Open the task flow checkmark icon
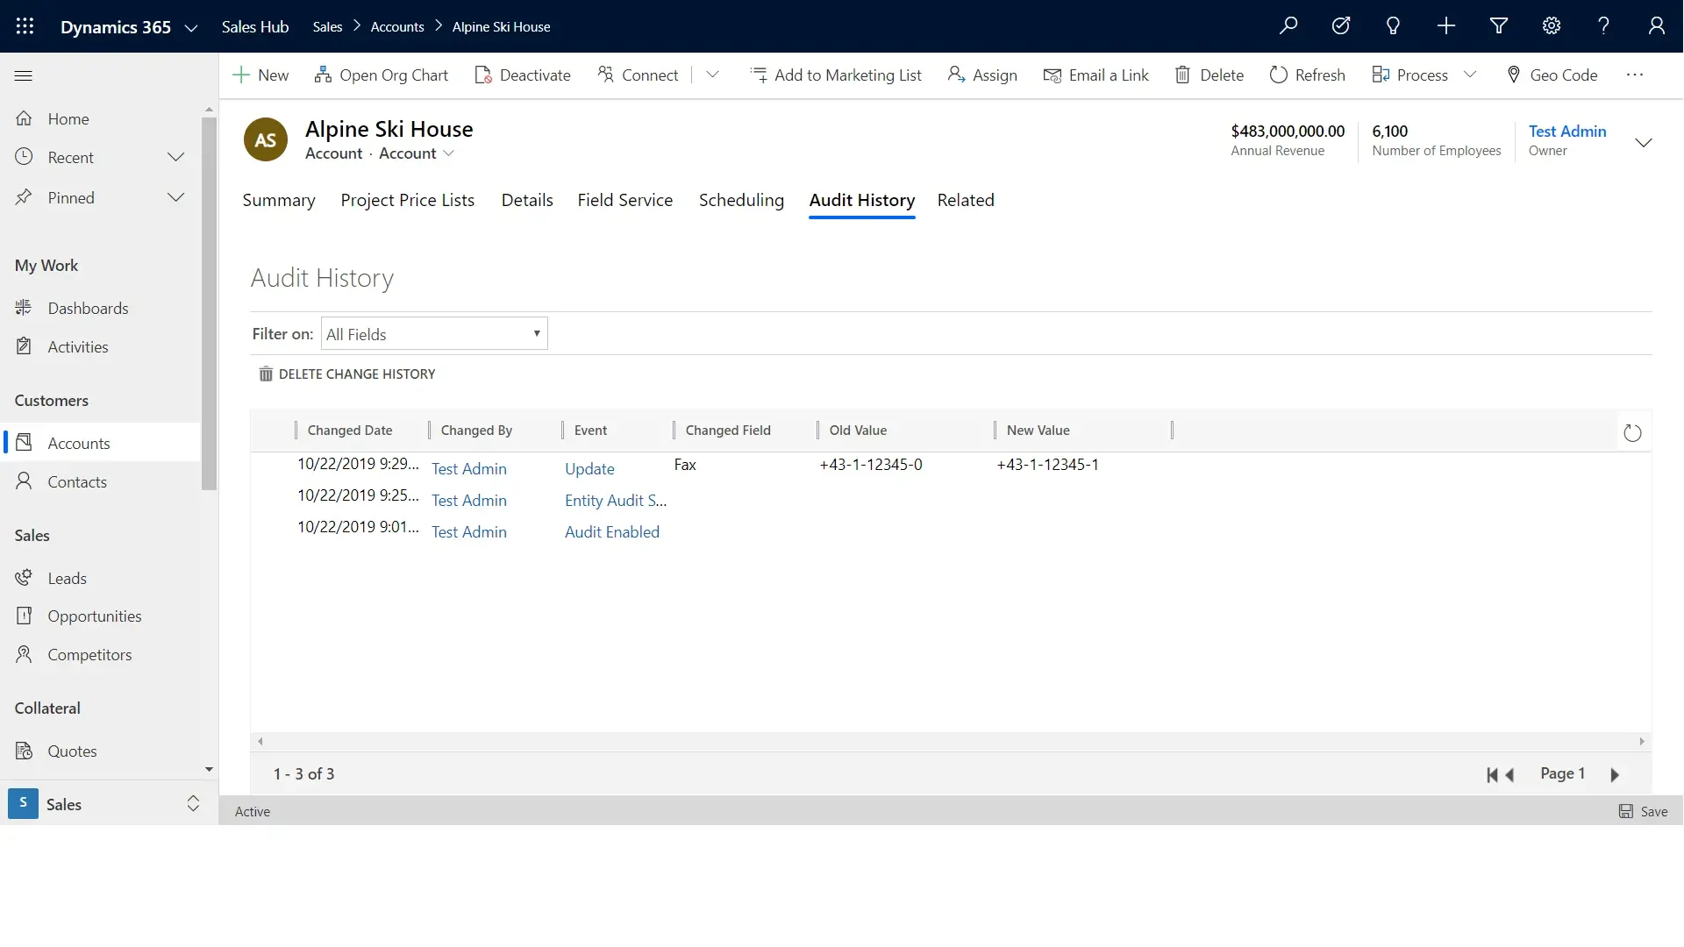 1341,26
